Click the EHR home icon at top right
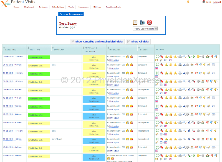This screenshot has height=162, width=222. [204, 2]
